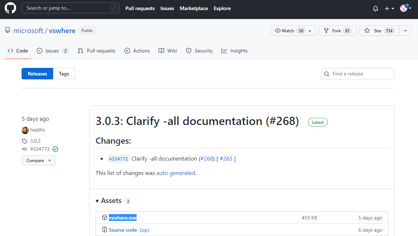Click the 459 KB file size

tap(309, 218)
